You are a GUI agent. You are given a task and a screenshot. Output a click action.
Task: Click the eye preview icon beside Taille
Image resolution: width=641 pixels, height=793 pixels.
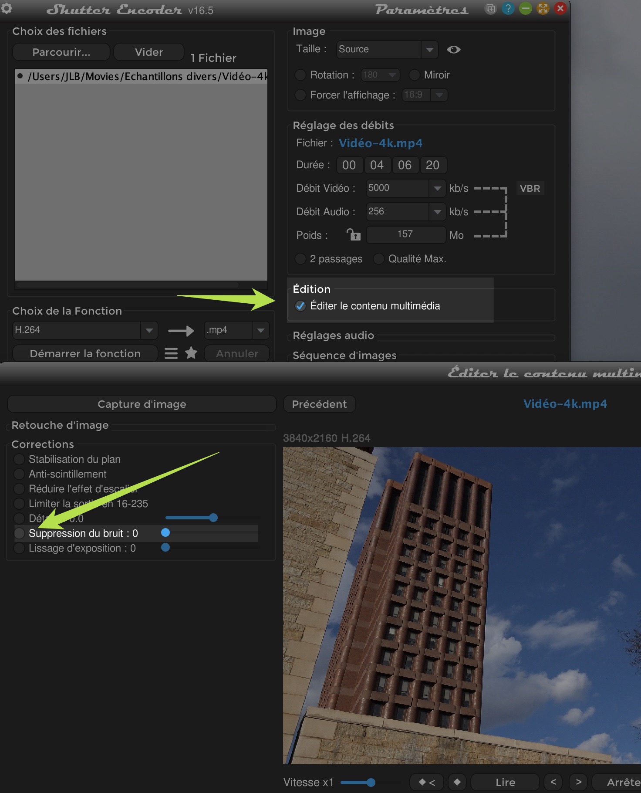pyautogui.click(x=453, y=50)
